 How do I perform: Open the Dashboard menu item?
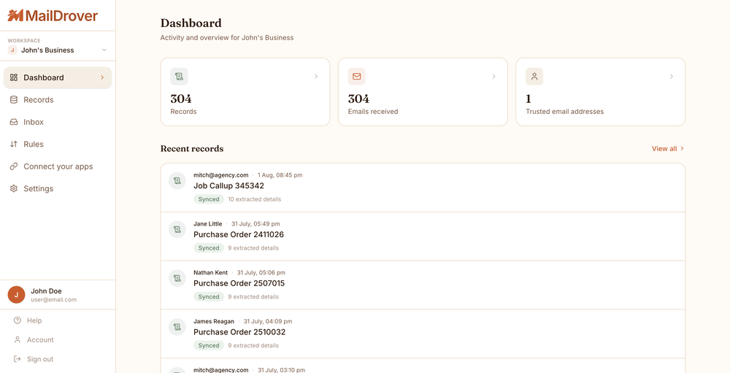58,78
